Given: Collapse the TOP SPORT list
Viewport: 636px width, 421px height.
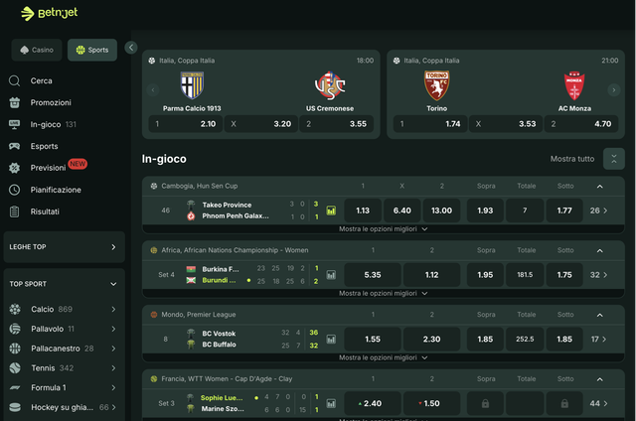Looking at the screenshot, I should point(113,284).
